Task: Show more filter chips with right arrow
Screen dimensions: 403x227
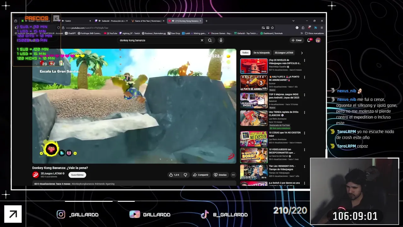Action: click(x=302, y=53)
